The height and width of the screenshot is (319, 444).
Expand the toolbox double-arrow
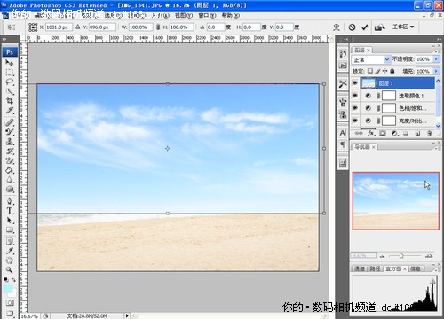pyautogui.click(x=4, y=39)
